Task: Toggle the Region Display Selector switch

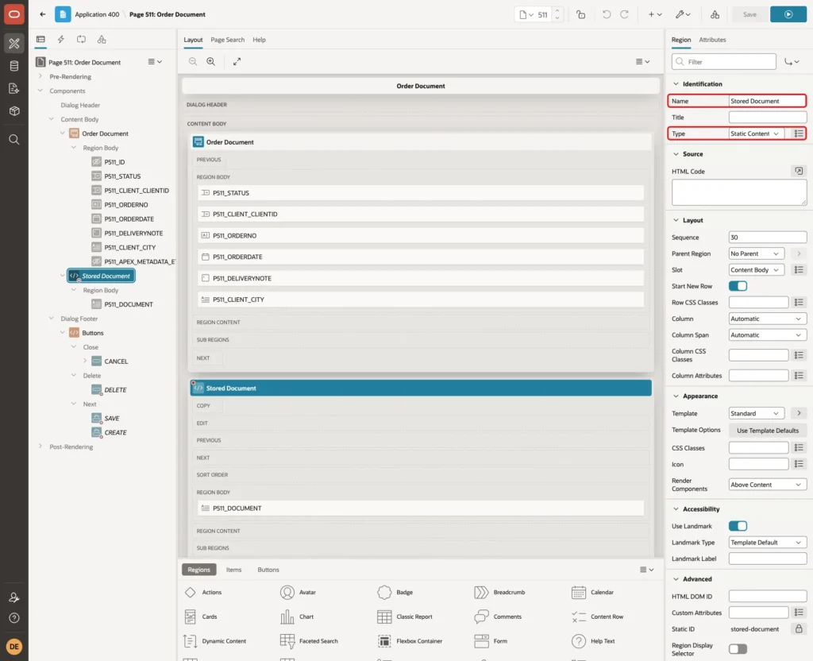Action: 738,649
